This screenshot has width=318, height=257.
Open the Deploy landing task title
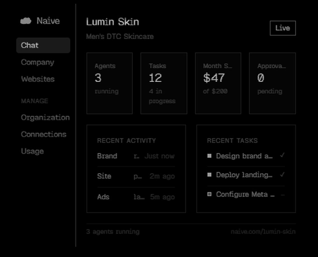click(x=244, y=175)
